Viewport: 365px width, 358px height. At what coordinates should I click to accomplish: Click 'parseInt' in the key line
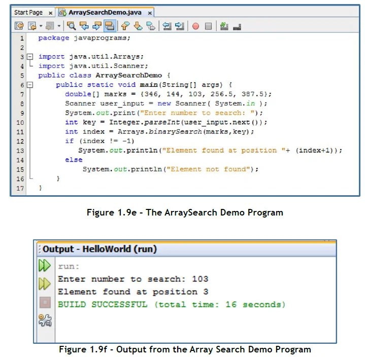[x=162, y=122]
